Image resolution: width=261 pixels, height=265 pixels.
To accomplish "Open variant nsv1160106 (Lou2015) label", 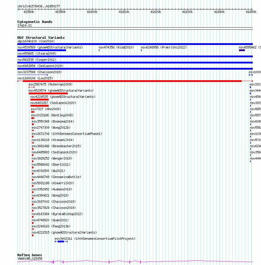I will pyautogui.click(x=35, y=78).
